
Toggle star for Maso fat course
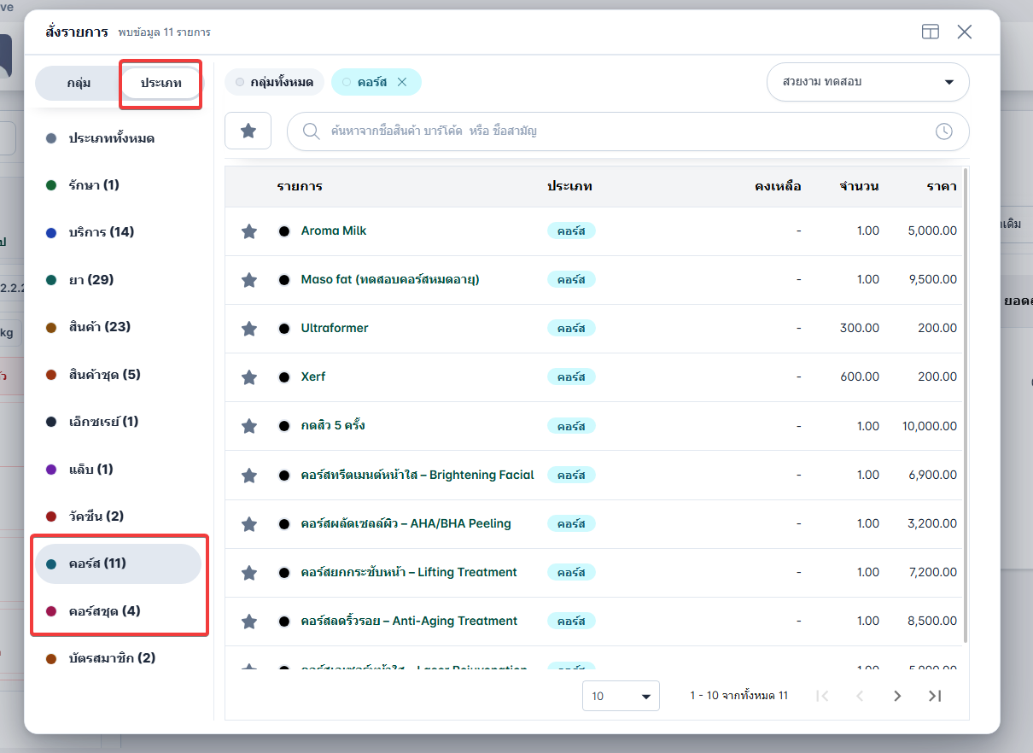249,280
